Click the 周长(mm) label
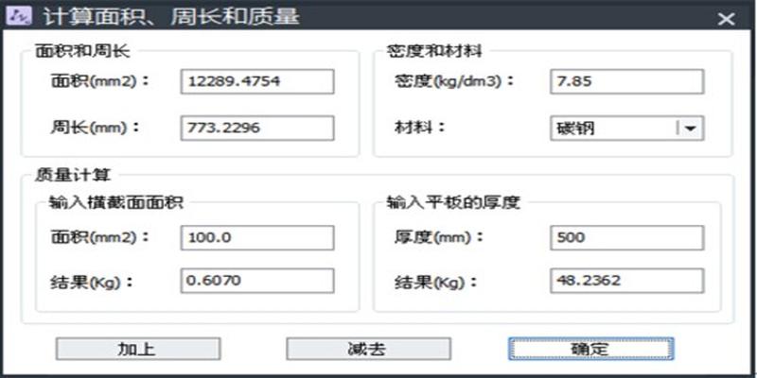The width and height of the screenshot is (757, 378). coord(95,128)
